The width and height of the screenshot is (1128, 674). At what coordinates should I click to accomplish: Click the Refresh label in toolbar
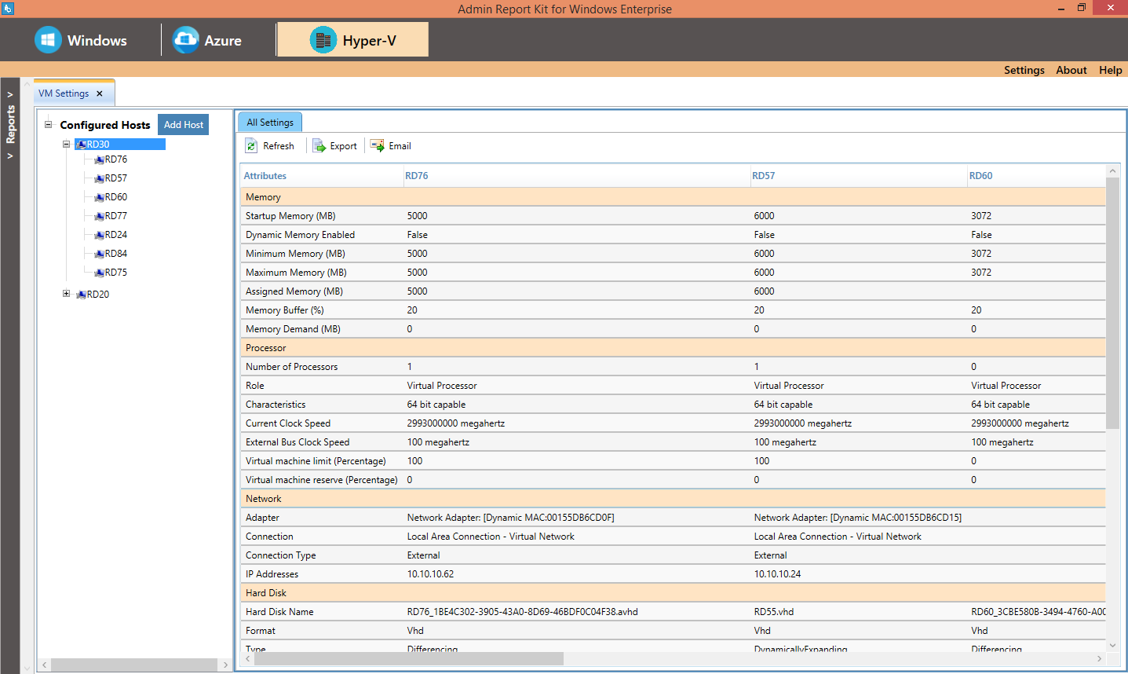tap(279, 146)
